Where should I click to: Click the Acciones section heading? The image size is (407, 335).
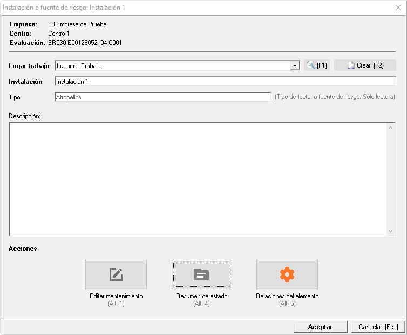pos(23,249)
